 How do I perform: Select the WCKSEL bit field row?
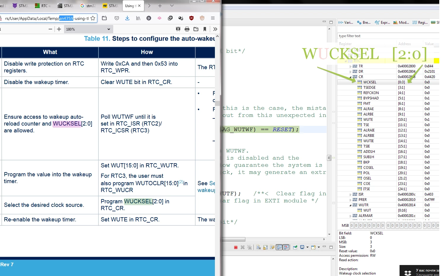click(x=388, y=82)
